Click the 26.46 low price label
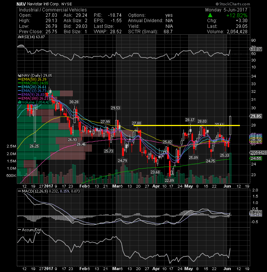 click(x=81, y=144)
